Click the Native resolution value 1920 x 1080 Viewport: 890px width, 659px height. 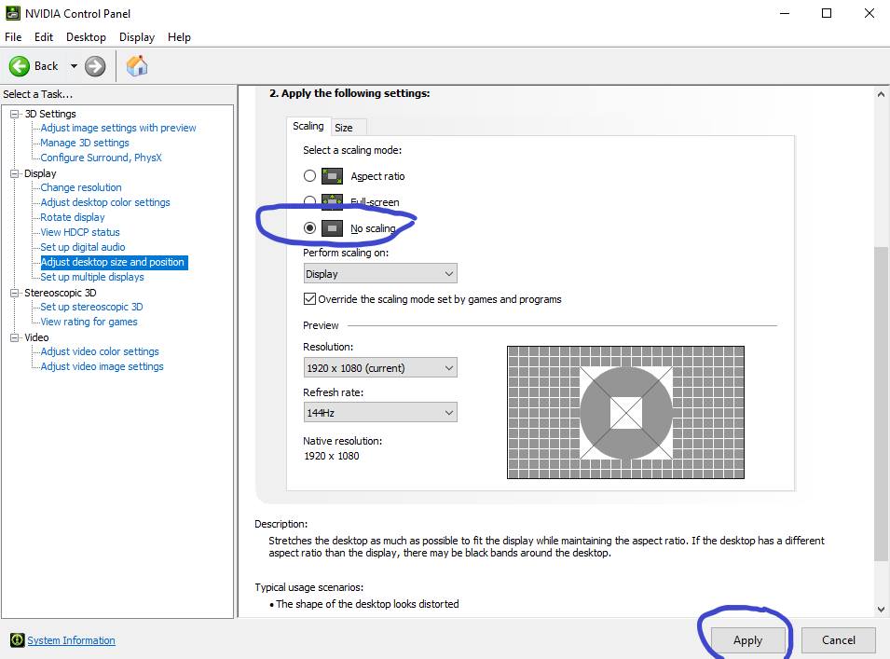[x=332, y=456]
